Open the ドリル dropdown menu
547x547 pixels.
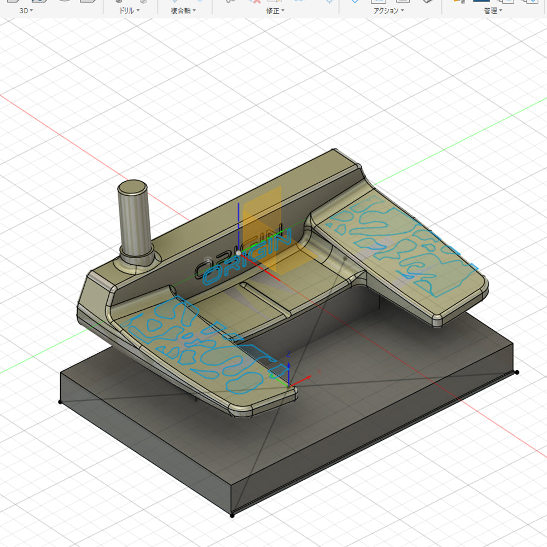click(x=129, y=10)
